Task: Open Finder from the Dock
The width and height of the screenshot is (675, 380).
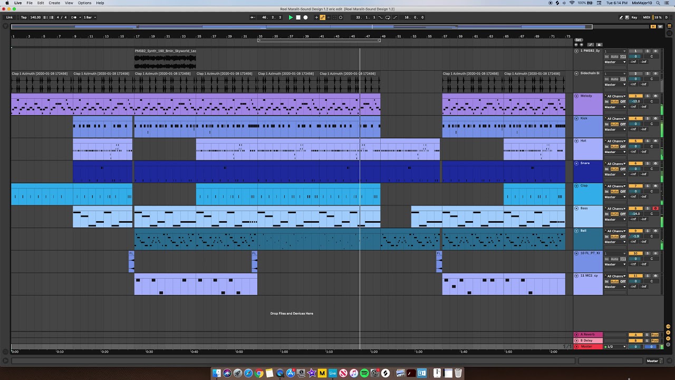Action: click(x=217, y=373)
